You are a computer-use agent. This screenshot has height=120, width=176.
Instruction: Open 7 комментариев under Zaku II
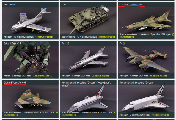pyautogui.click(x=41, y=76)
